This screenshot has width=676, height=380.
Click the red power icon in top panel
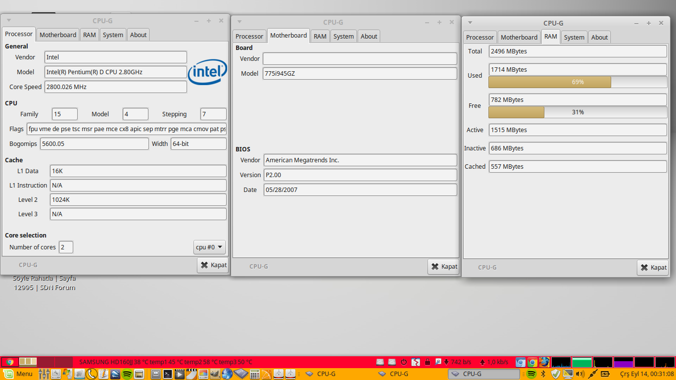point(403,362)
